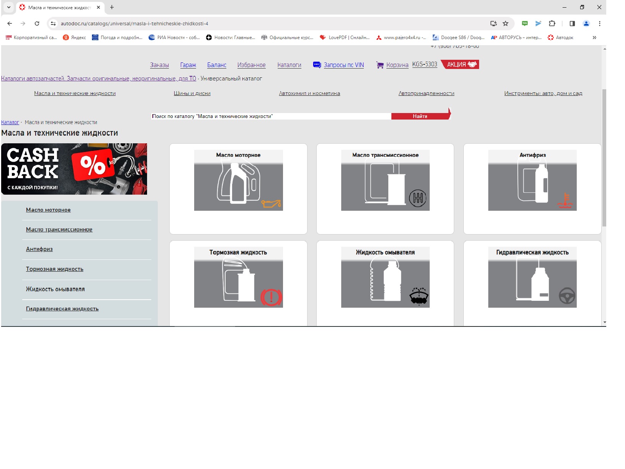Click the scrollbar down arrow

[604, 323]
